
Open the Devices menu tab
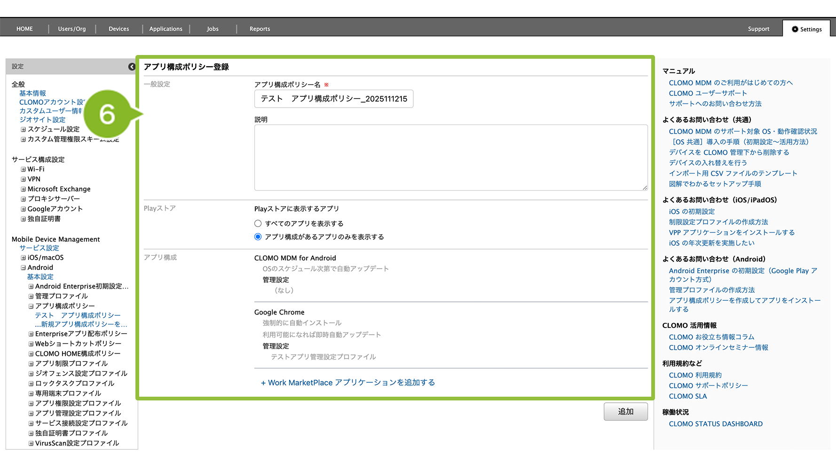click(118, 29)
